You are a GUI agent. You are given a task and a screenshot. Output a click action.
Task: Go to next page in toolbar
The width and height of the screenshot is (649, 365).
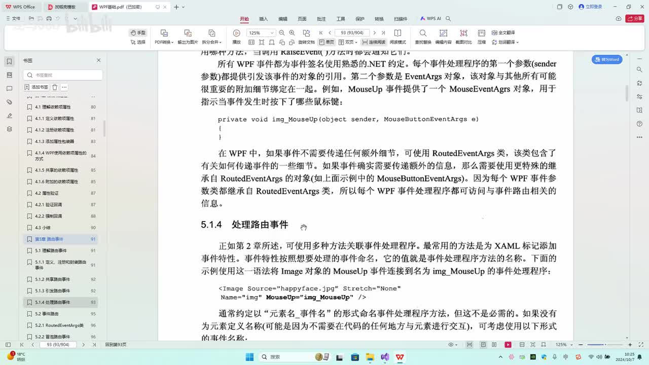375,33
